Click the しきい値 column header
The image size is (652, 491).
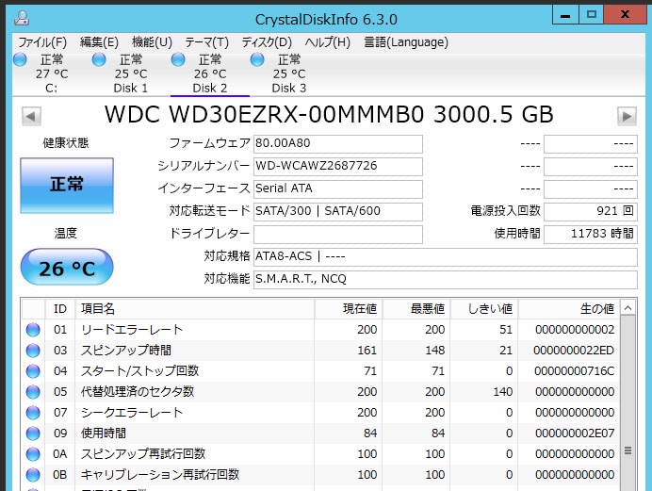[x=484, y=309]
